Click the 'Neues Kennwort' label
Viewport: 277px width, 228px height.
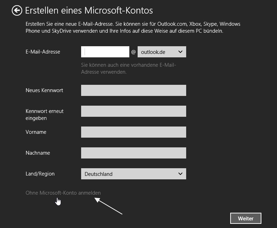pos(44,90)
